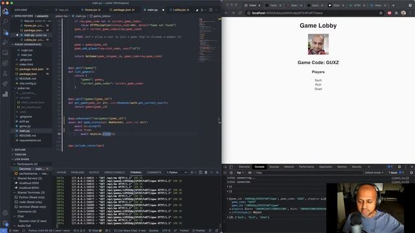Image resolution: width=415 pixels, height=233 pixels.
Task: Reload the Chrome page
Action: [x=241, y=13]
